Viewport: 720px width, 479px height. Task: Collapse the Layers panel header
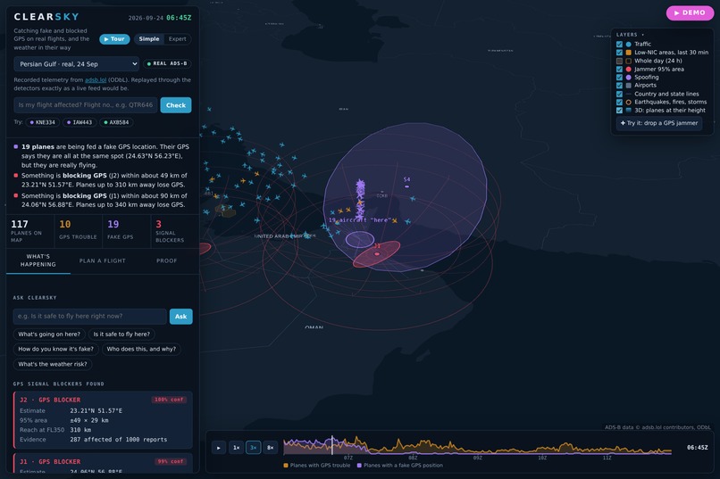coord(630,35)
